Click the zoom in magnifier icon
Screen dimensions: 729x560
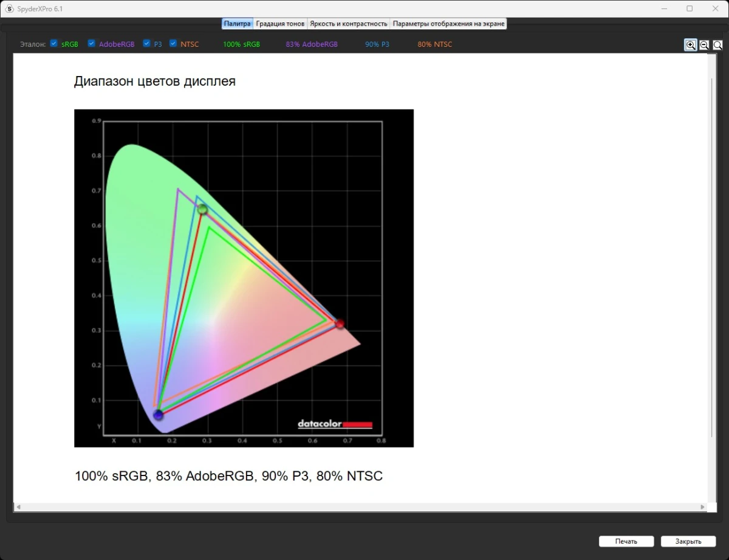click(691, 45)
